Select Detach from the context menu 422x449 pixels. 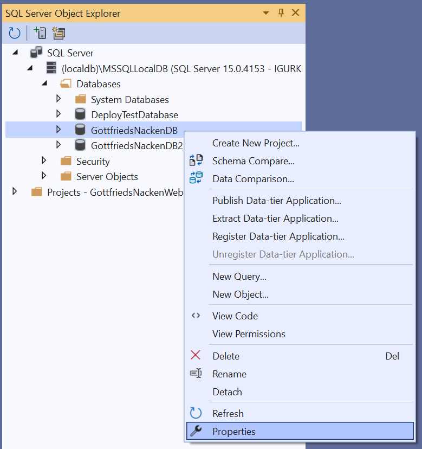[x=227, y=392]
